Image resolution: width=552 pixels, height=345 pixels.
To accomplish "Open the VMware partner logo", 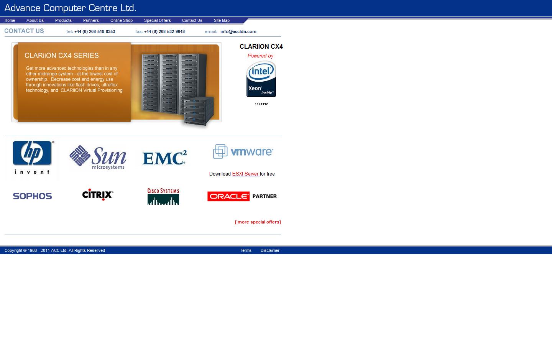I will (243, 151).
